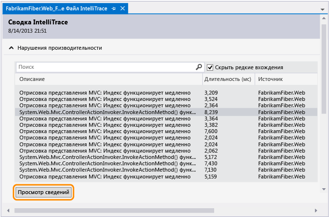This screenshot has width=329, height=217.
Task: Open the tab list dropdown arrow
Action: [x=322, y=9]
